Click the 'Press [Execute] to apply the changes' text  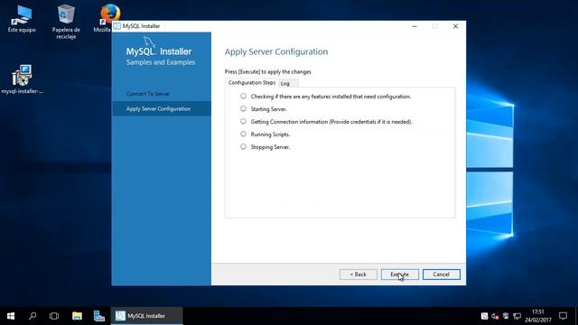pyautogui.click(x=267, y=72)
